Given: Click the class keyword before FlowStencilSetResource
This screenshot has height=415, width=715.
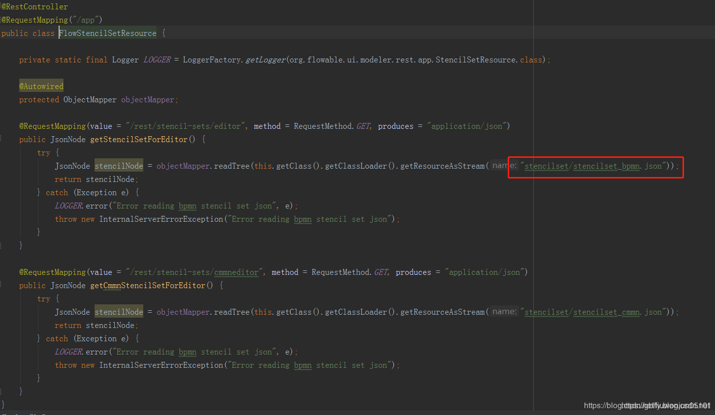Looking at the screenshot, I should click(43, 33).
